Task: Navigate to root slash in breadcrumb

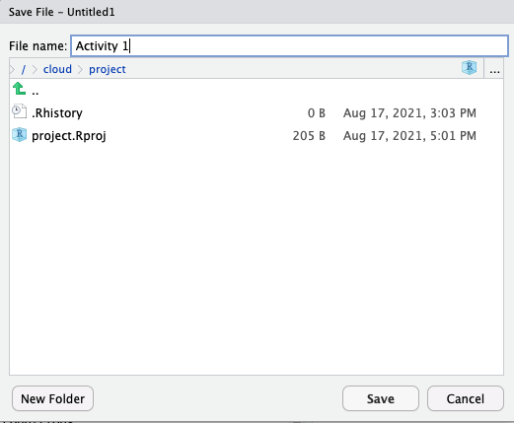Action: click(24, 69)
